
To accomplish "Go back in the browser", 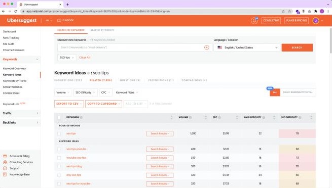I will point(4,11).
